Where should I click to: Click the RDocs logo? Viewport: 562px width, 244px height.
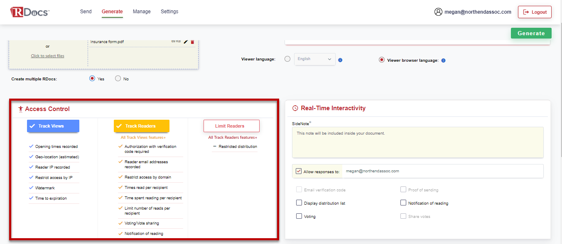click(x=29, y=12)
